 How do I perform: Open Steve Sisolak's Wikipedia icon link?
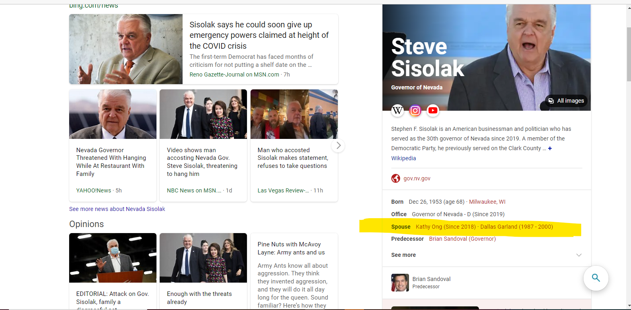[397, 110]
